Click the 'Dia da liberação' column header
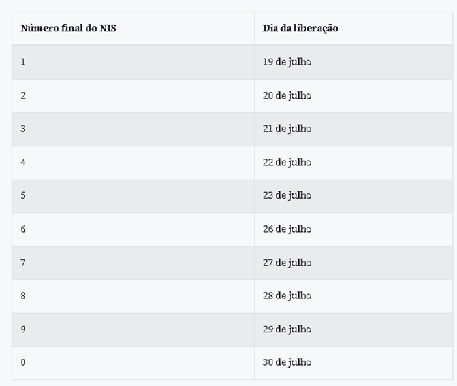 pos(300,29)
